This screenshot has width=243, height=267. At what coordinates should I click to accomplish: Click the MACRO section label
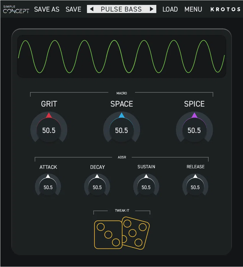coord(121,93)
